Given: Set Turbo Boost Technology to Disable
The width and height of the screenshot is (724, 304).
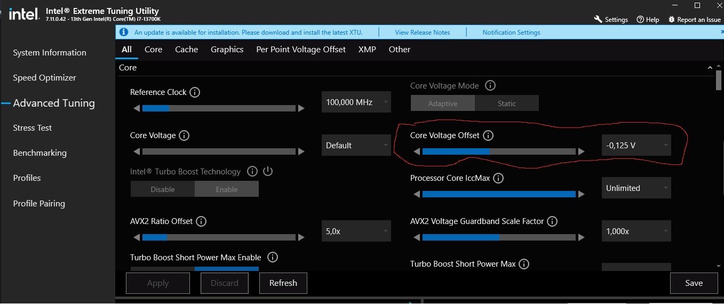Looking at the screenshot, I should (163, 189).
